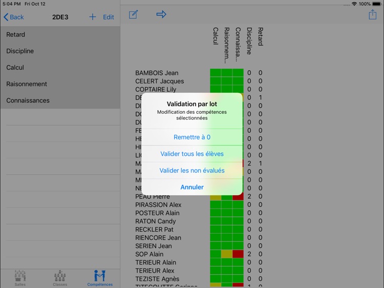384x288 pixels.
Task: Select Retard in the competence list
Action: click(60, 34)
